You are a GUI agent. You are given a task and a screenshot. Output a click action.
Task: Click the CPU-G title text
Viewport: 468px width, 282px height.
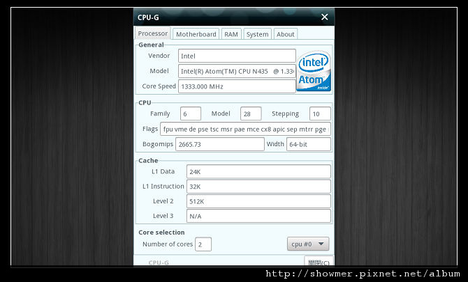(148, 17)
